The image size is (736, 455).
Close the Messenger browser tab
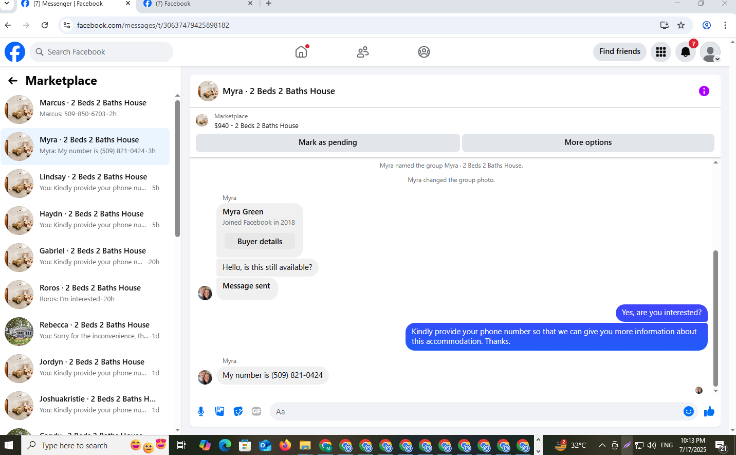point(128,4)
